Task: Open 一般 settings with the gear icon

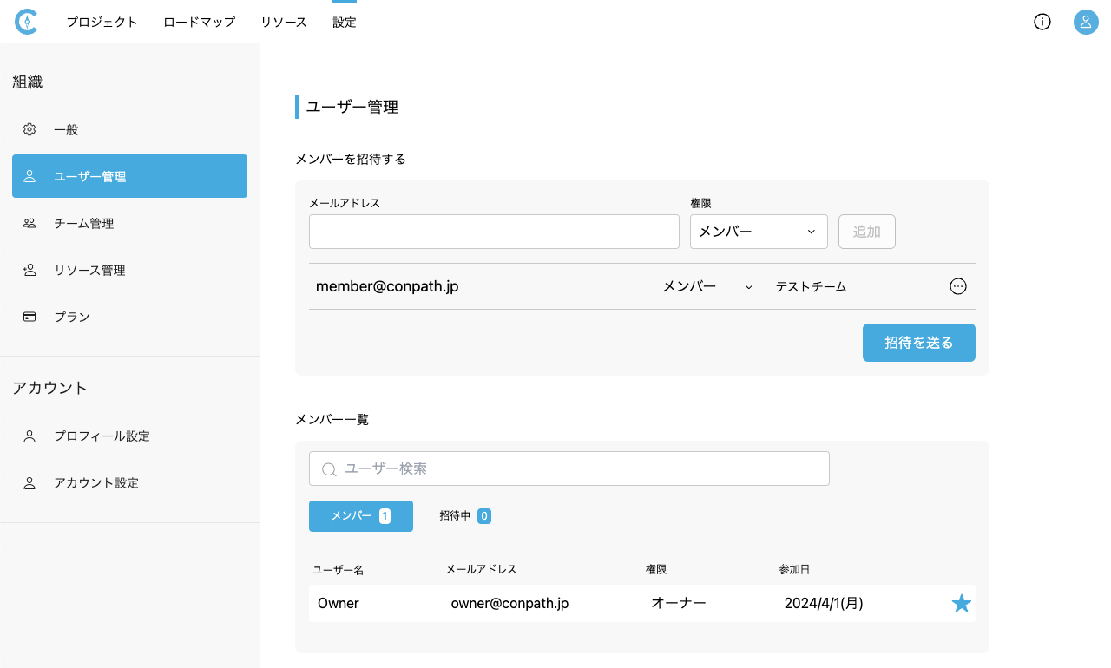Action: click(30, 129)
